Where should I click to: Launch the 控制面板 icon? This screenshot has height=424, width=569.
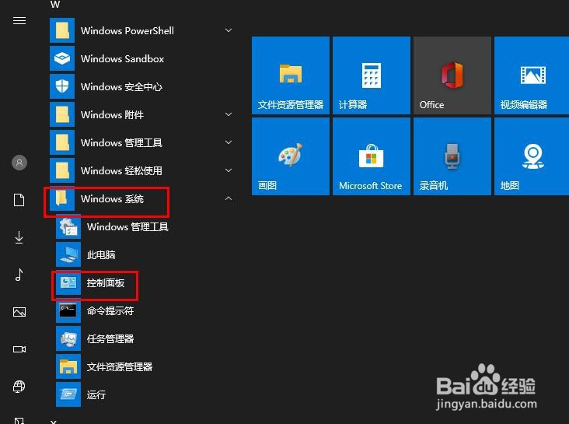point(68,282)
